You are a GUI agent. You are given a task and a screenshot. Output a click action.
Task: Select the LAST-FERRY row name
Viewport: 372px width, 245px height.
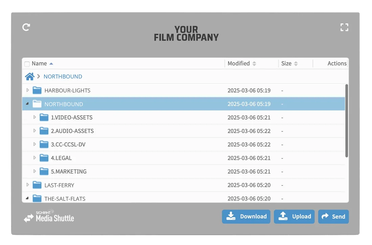coord(59,185)
